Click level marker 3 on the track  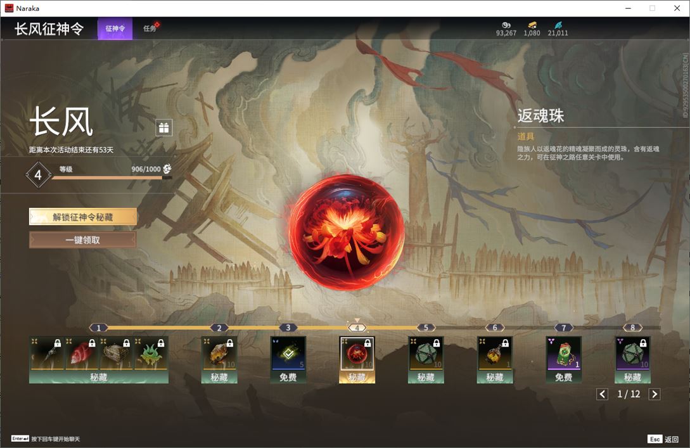click(288, 328)
